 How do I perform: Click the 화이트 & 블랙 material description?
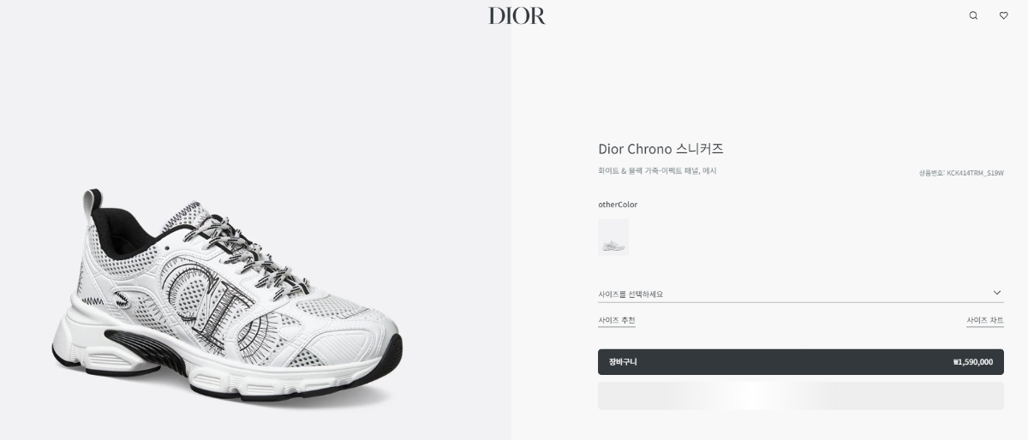coord(657,171)
